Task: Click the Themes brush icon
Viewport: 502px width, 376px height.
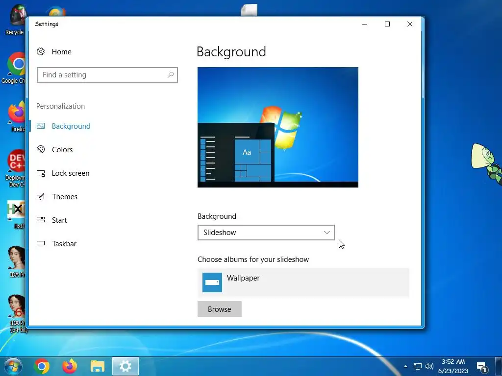Action: pos(41,197)
